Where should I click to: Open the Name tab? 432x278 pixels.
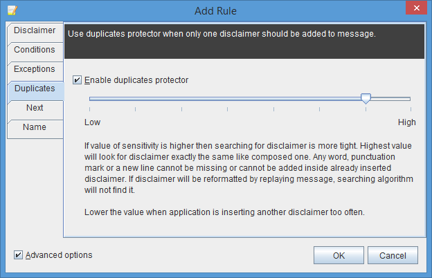(35, 129)
